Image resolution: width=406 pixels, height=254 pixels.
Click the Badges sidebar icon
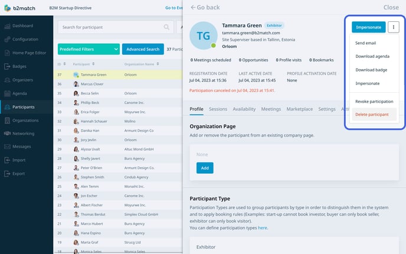click(x=7, y=66)
